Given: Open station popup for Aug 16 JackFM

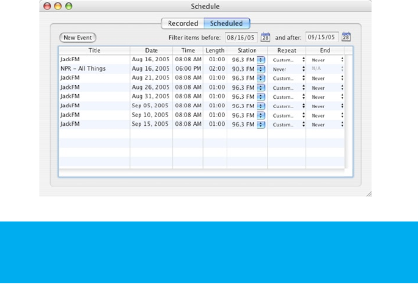Looking at the screenshot, I should pyautogui.click(x=261, y=60).
